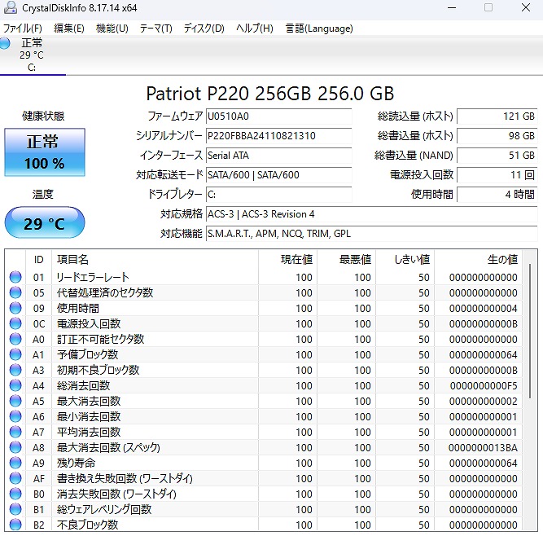Screen dimensions: 543x536
Task: Select the 総ウェアレベリング回数 attribute row
Action: point(264,509)
